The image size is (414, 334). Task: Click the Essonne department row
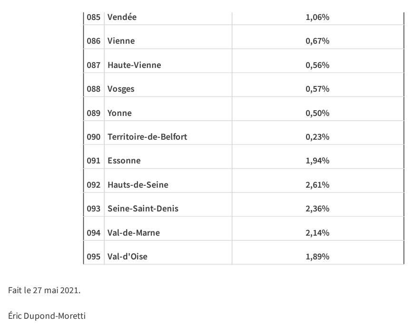(x=124, y=161)
